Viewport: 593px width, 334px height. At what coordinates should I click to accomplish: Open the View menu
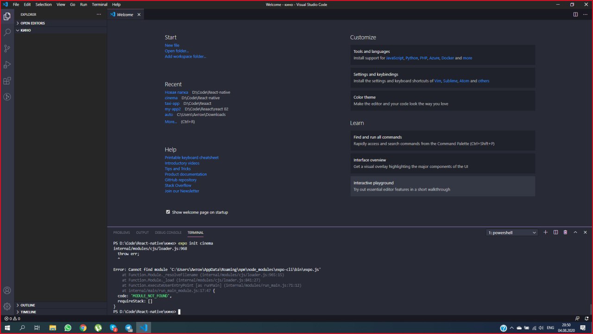(x=61, y=4)
